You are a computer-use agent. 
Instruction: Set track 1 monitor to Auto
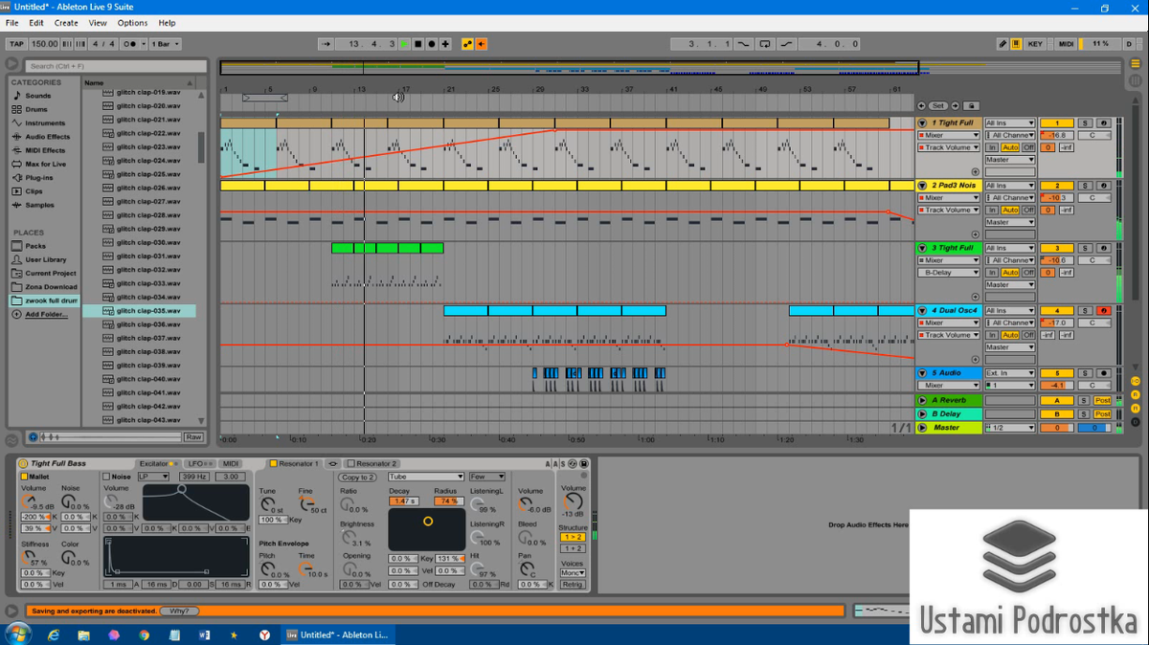pos(1010,147)
